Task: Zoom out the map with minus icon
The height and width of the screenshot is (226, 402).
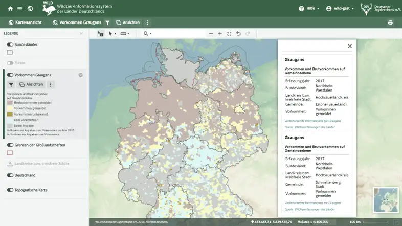Action: point(211,34)
